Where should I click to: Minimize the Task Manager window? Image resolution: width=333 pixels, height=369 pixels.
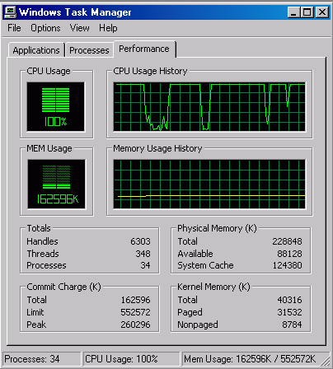click(293, 12)
